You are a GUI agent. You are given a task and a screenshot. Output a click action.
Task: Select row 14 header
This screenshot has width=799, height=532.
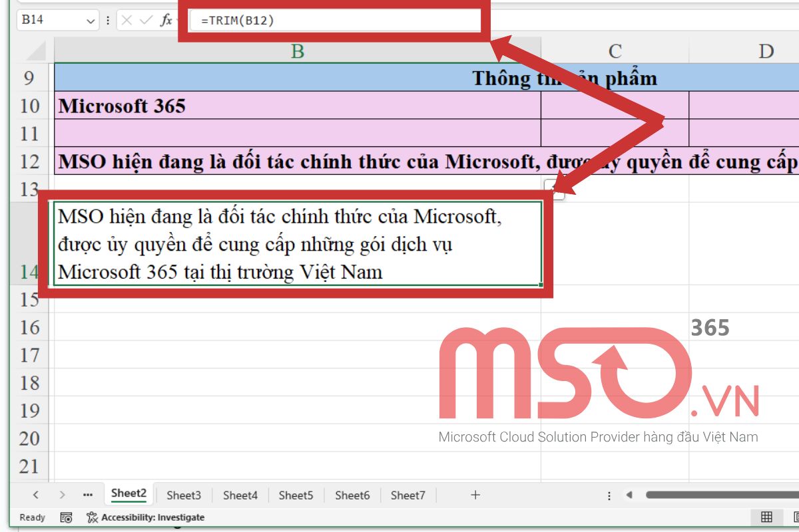[x=29, y=271]
